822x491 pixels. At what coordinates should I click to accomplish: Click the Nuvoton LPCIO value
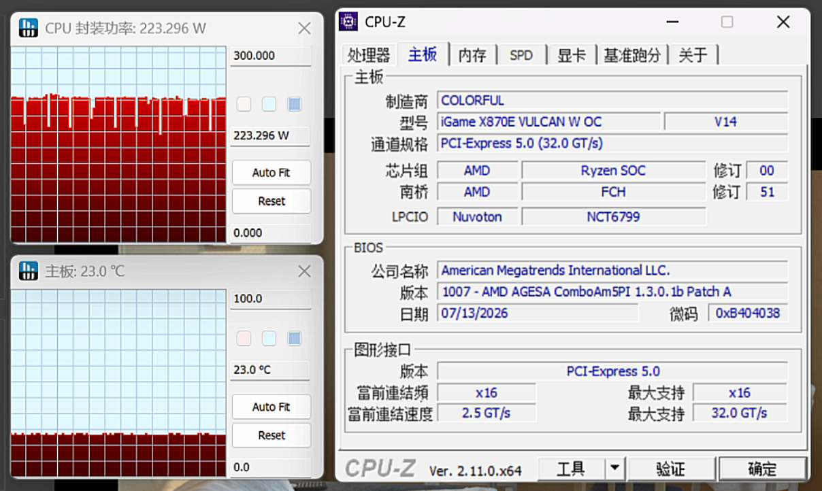(x=477, y=217)
